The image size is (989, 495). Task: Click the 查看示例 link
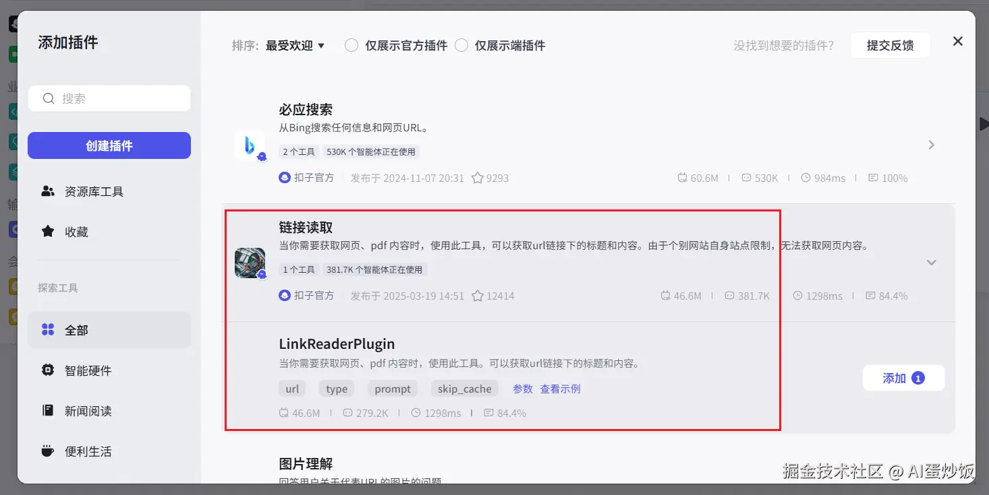tap(560, 389)
